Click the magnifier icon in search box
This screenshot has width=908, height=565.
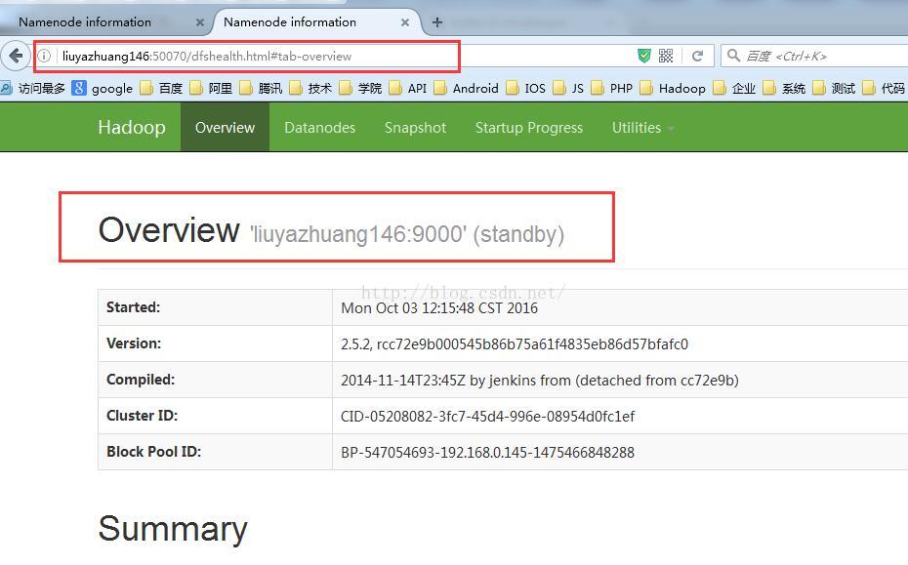[733, 57]
